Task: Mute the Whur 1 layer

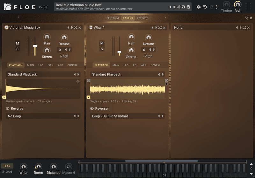Action: (x=102, y=43)
